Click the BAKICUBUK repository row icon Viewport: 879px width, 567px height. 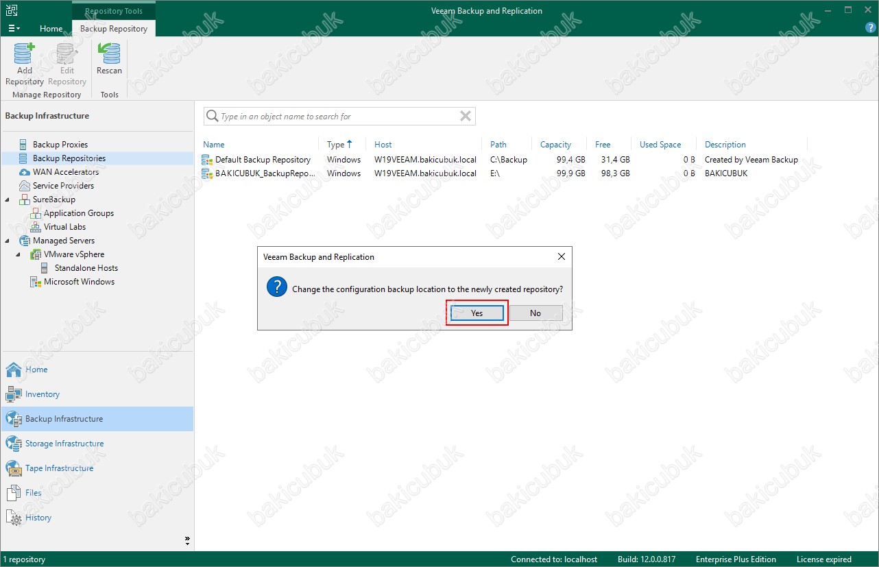207,173
